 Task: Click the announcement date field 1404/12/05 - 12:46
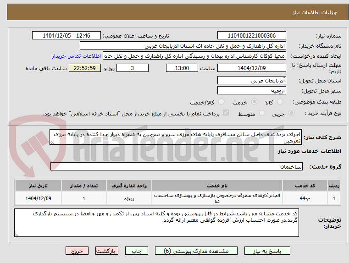click(x=66, y=35)
